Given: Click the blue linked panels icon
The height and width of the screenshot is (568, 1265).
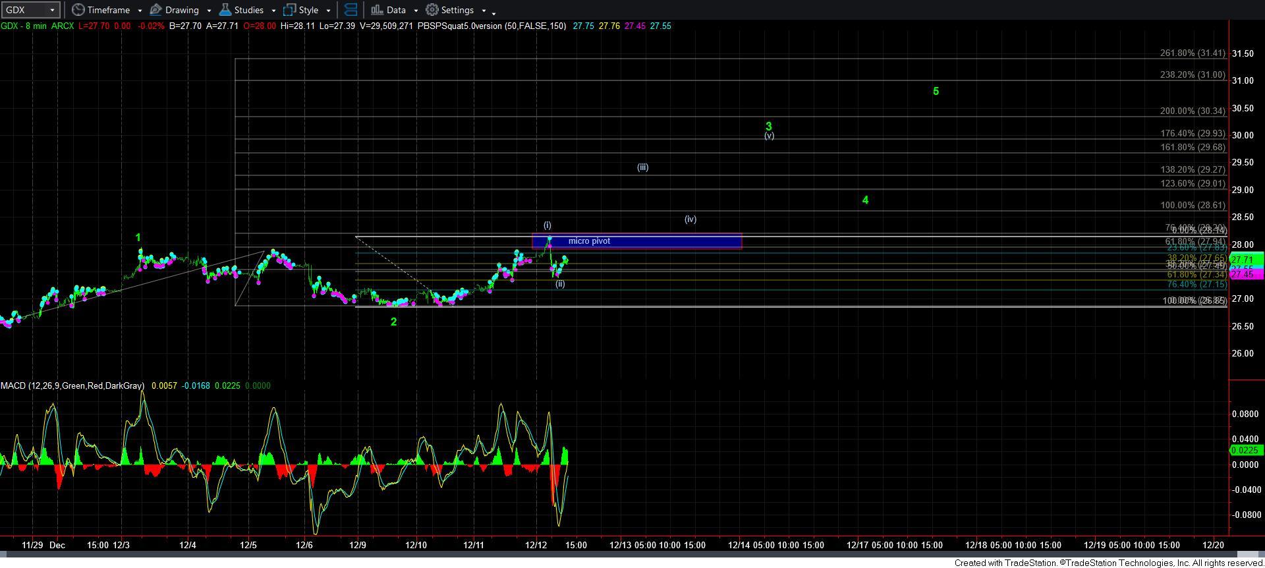Looking at the screenshot, I should click(x=351, y=10).
